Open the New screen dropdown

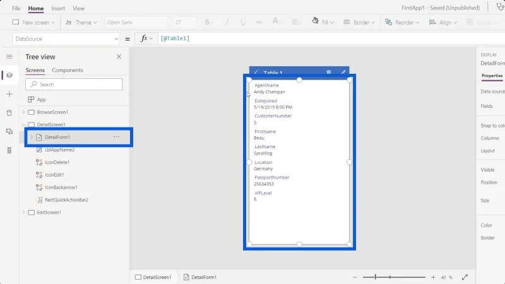[34, 22]
